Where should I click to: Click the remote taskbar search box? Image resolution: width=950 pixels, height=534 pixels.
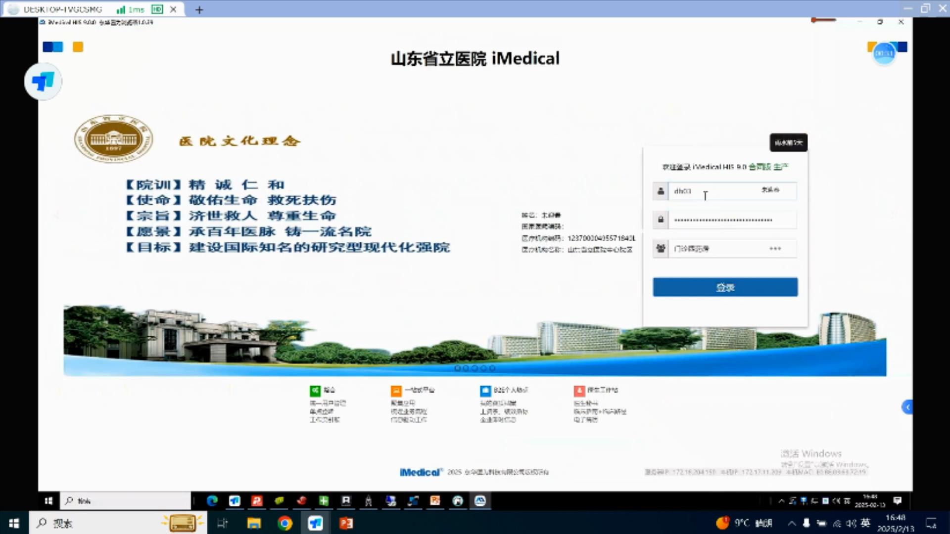point(126,501)
